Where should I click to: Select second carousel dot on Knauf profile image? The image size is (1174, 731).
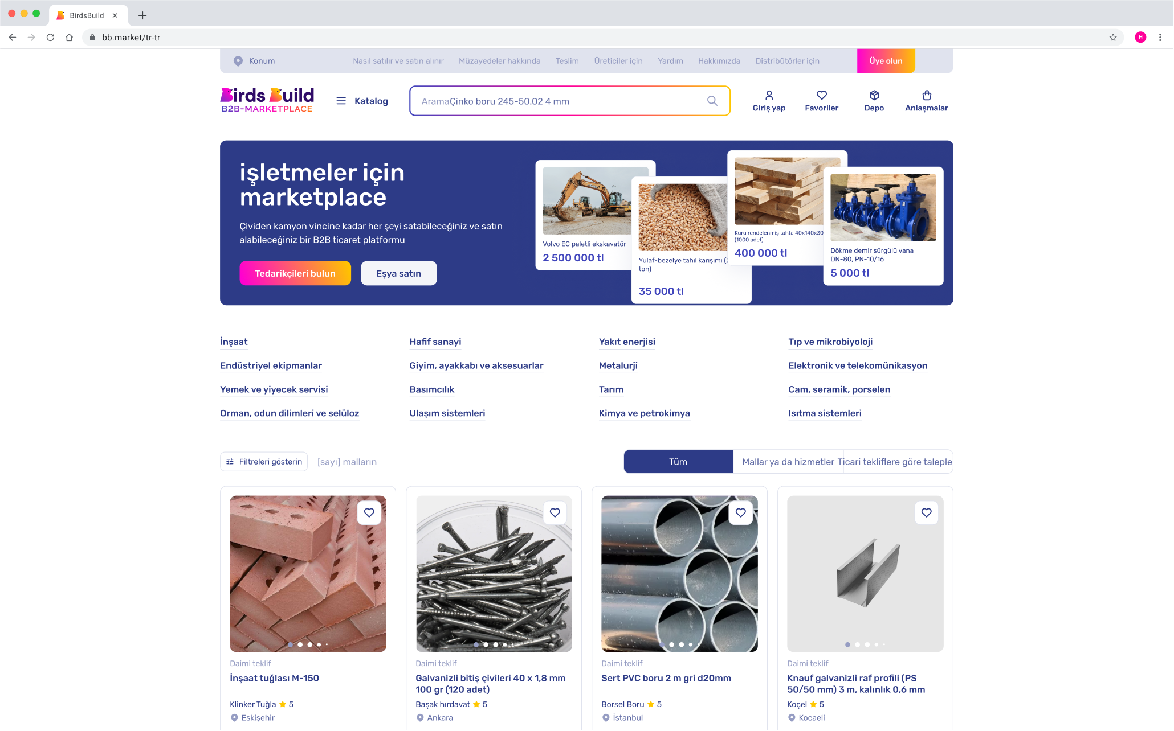point(857,644)
